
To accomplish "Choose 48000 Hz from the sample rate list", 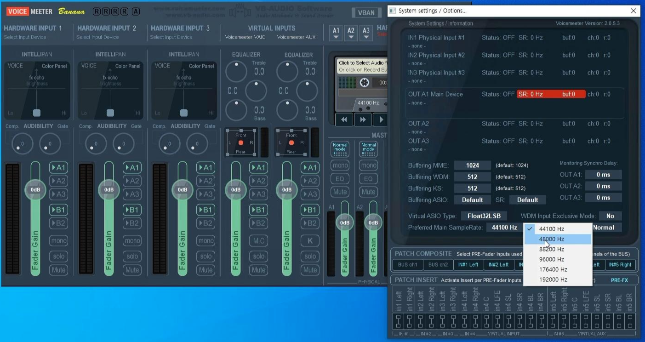I will pyautogui.click(x=558, y=239).
